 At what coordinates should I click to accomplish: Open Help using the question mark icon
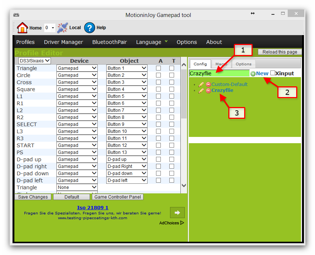[x=90, y=27]
